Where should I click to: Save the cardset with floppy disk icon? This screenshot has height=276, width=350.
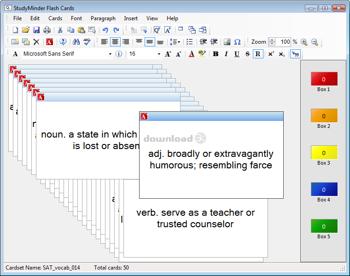[x=36, y=30]
